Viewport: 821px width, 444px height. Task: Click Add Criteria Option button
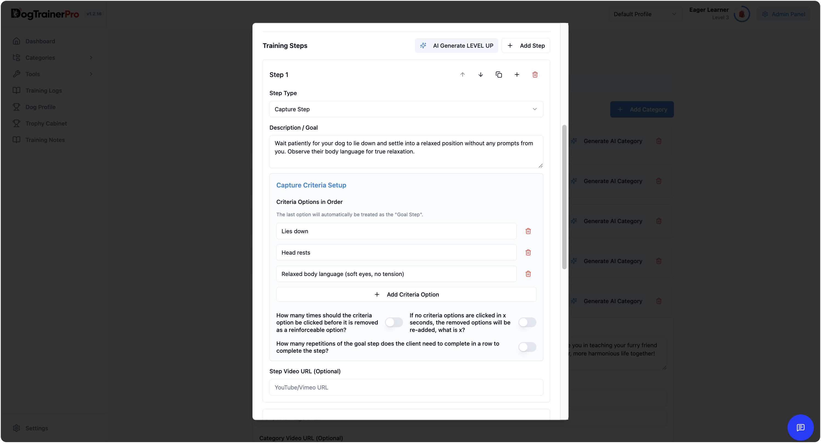406,295
